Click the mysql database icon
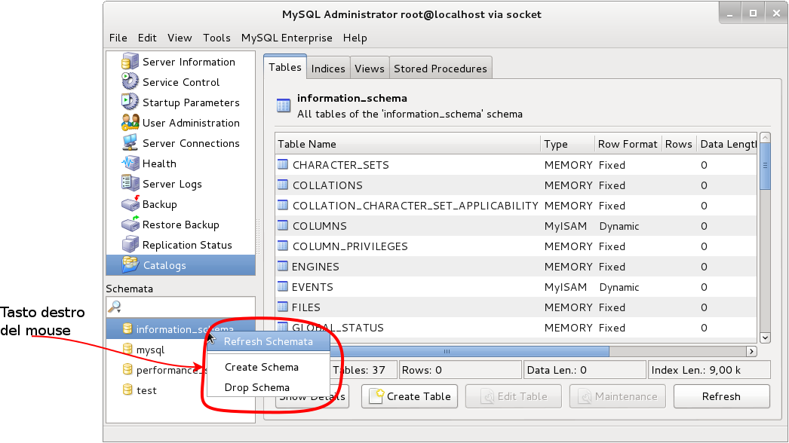789x443 pixels. [x=127, y=350]
